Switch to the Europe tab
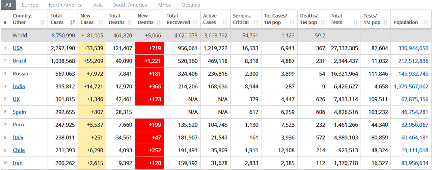The image size is (432, 170). (30, 5)
